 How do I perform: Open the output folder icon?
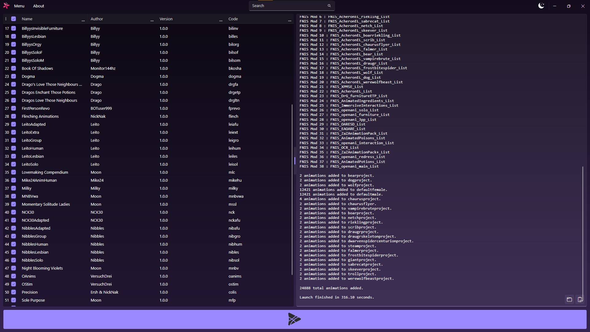coord(569,299)
